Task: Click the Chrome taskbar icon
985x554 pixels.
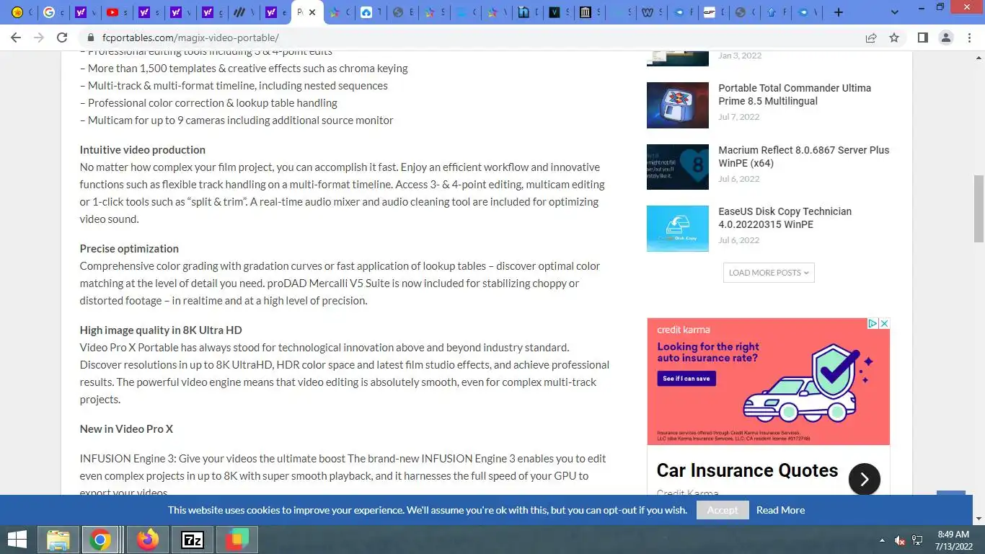Action: pyautogui.click(x=100, y=540)
